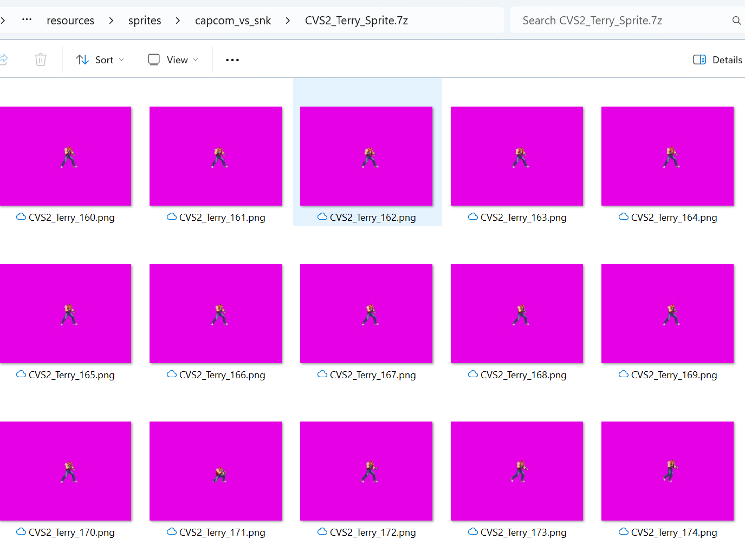Screen dimensions: 745x546
Task: Select the CVS2_Terry_174.png thumbnail
Action: pyautogui.click(x=668, y=471)
